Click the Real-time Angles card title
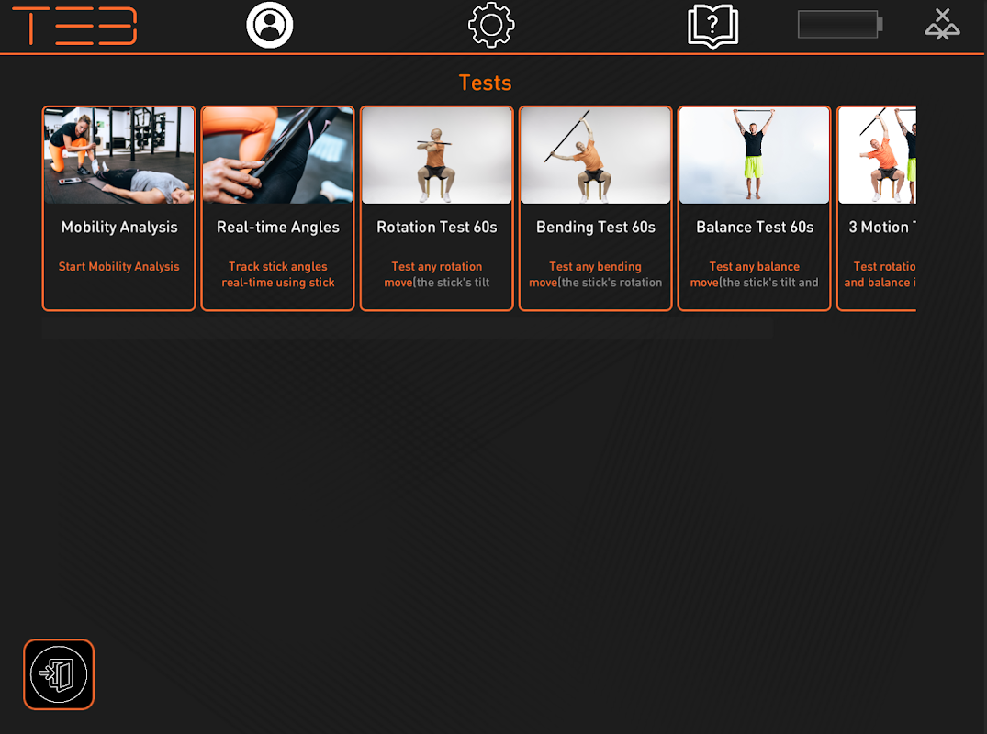The height and width of the screenshot is (734, 987). pos(277,227)
